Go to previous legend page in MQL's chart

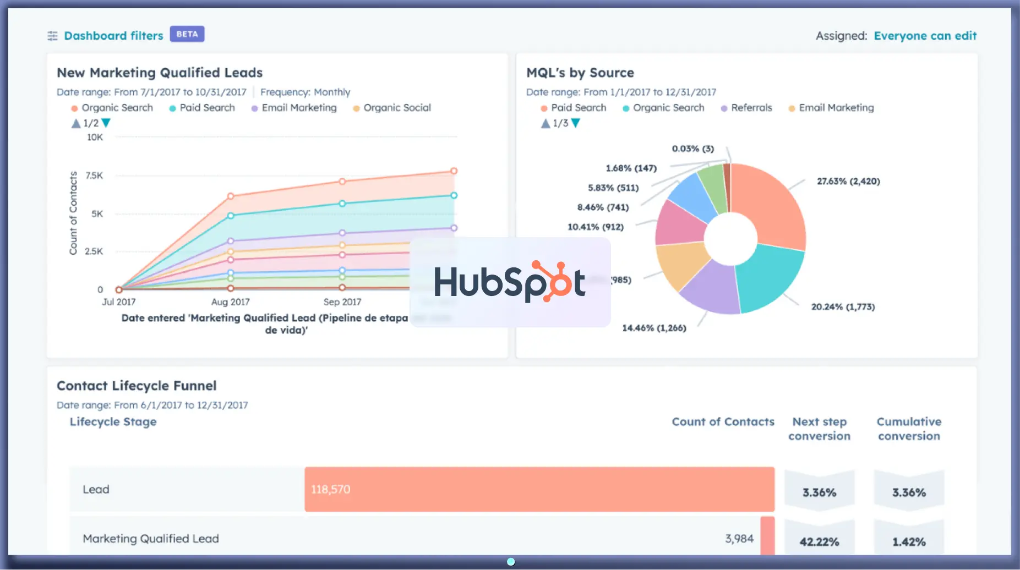tap(546, 123)
